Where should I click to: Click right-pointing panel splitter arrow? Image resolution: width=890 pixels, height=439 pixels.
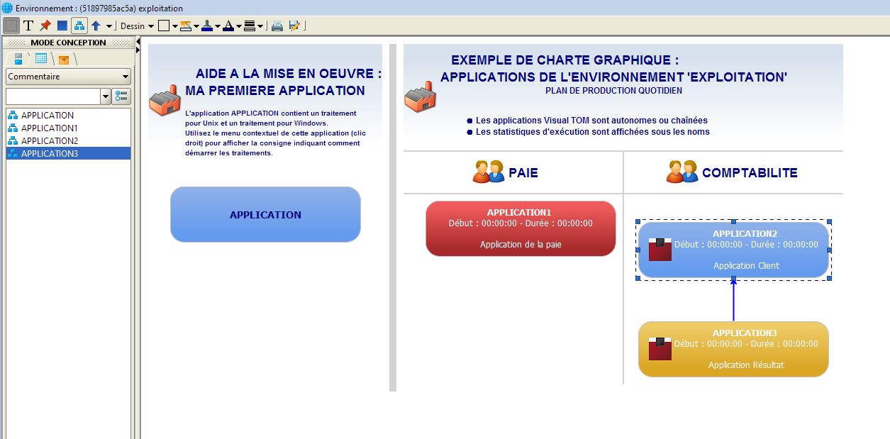[138, 51]
